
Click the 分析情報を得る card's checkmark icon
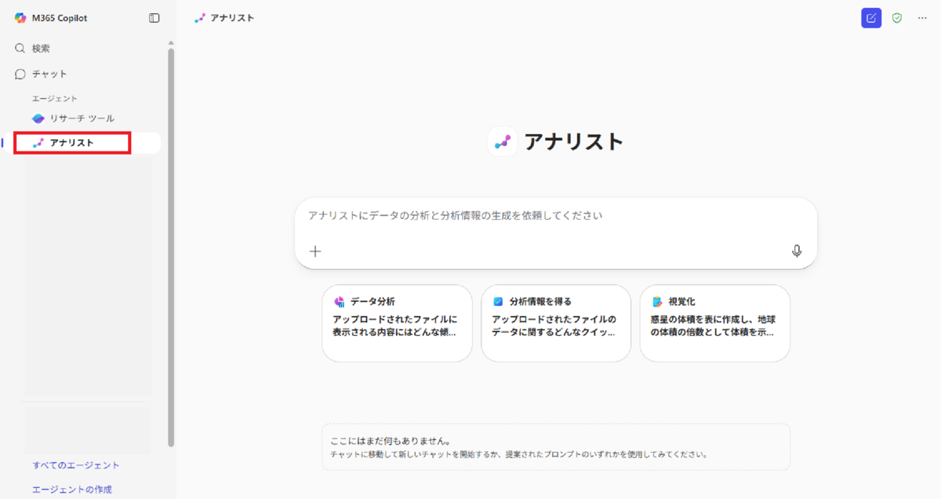[x=498, y=301]
